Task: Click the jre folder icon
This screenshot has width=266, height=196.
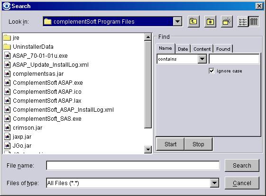Action: pyautogui.click(x=7, y=37)
